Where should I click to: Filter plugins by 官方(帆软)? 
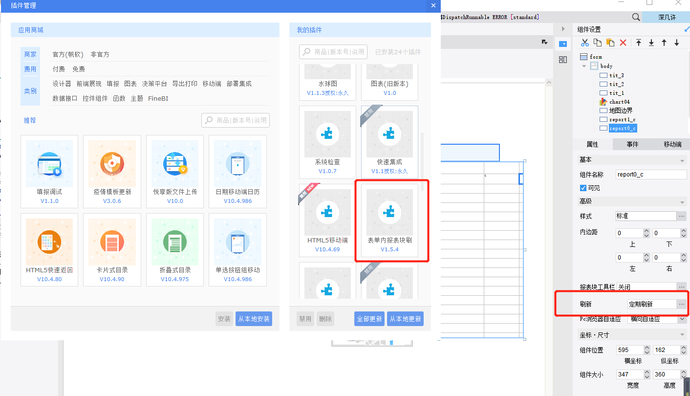coord(68,54)
